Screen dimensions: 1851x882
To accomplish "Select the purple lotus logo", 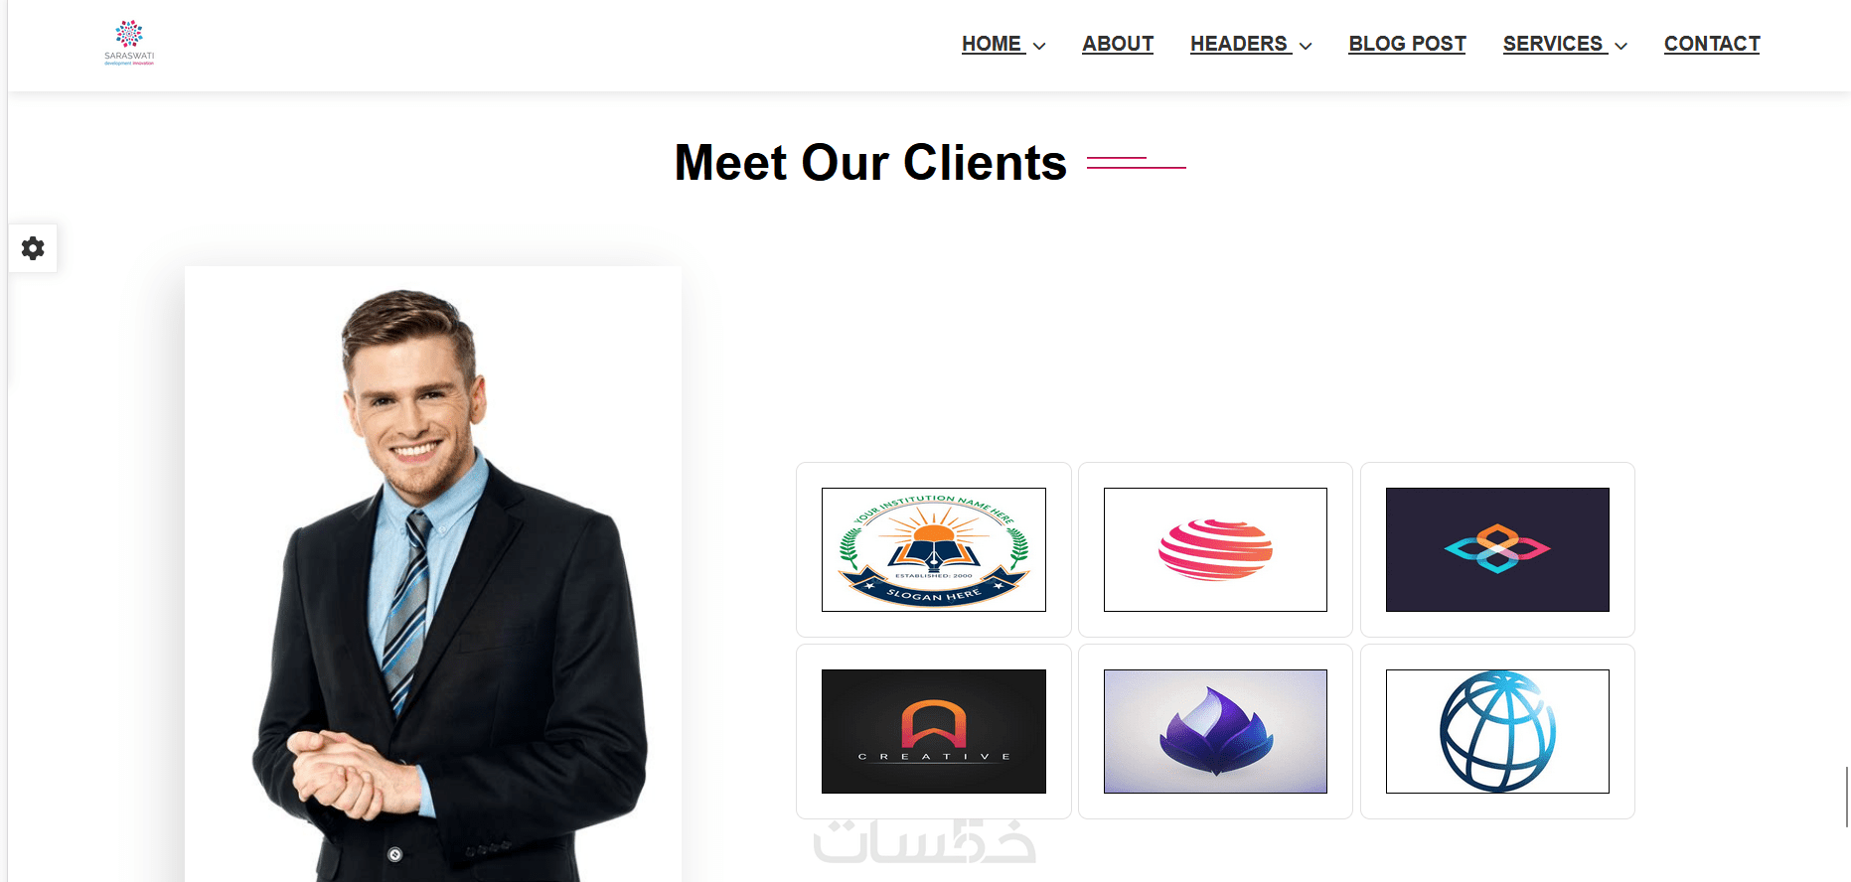I will point(1215,731).
